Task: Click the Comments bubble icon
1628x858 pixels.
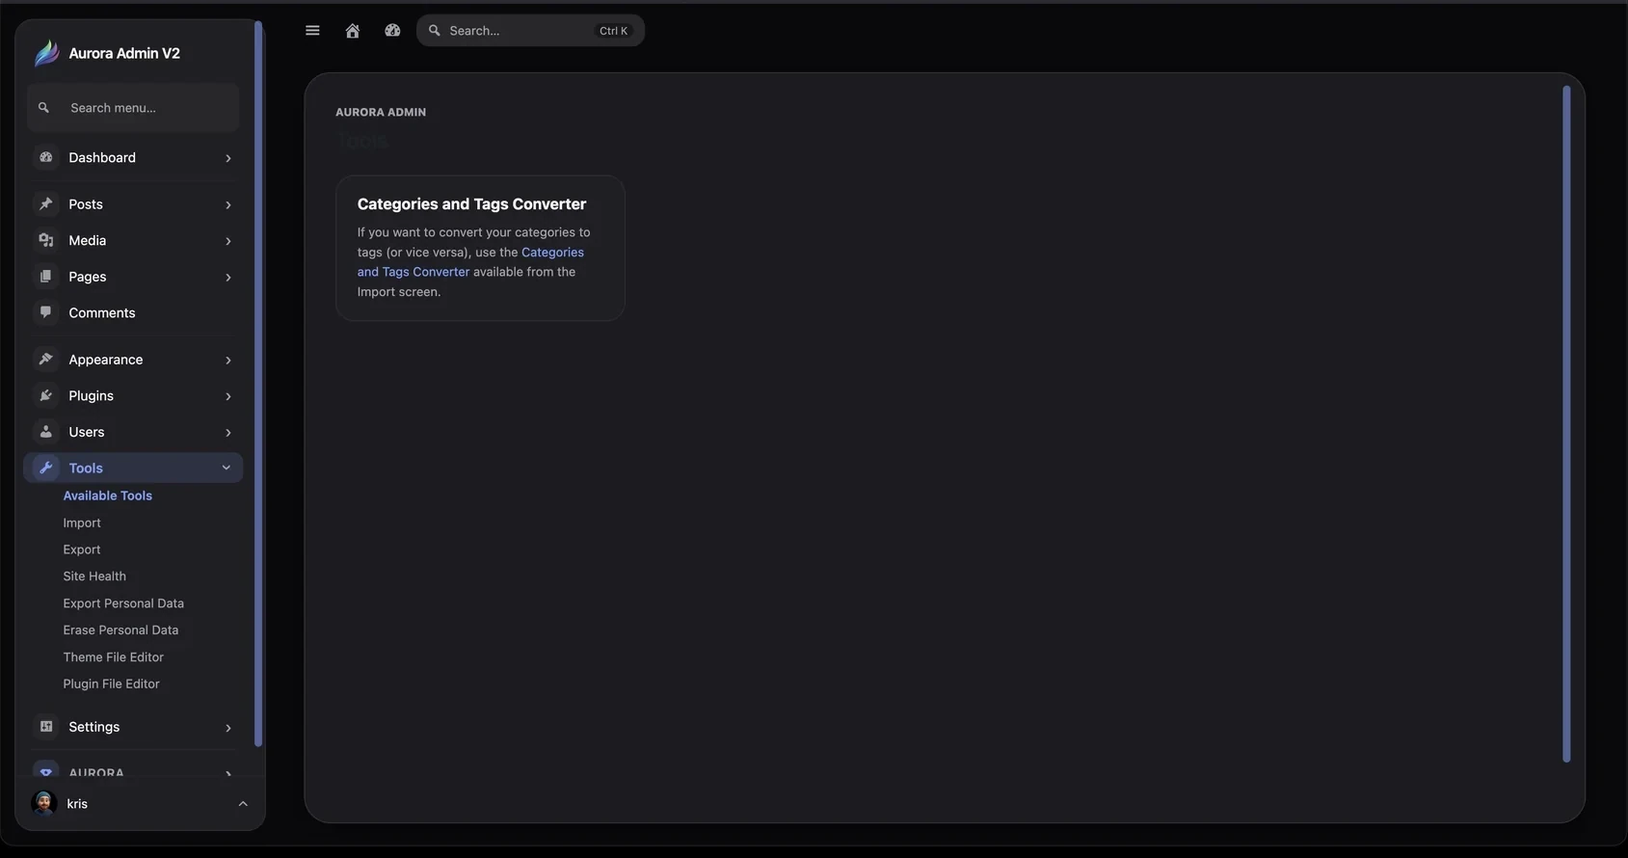Action: (45, 312)
